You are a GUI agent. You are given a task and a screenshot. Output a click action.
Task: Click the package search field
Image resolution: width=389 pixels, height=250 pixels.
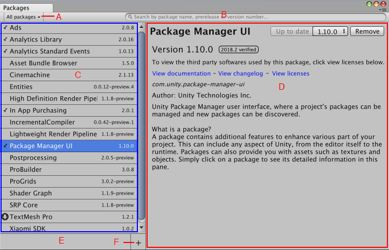coord(256,17)
